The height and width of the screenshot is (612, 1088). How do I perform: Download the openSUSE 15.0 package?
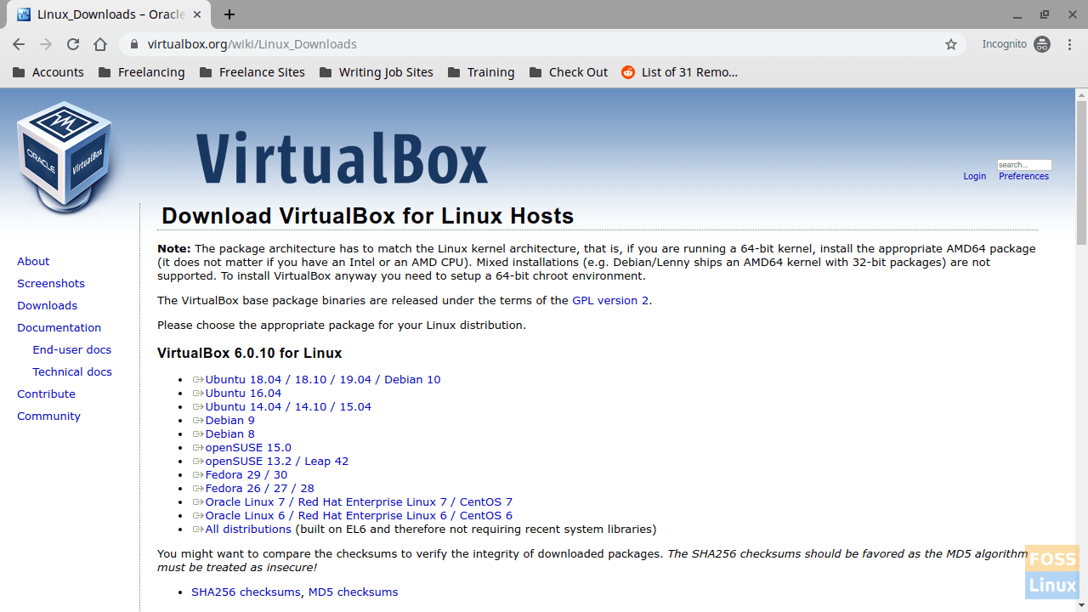(241, 447)
